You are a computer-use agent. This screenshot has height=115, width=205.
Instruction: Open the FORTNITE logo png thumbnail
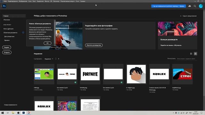coord(90,74)
